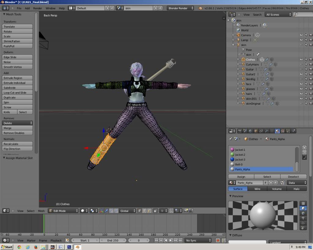
Task: Click the Assign material button
Action: point(241,176)
